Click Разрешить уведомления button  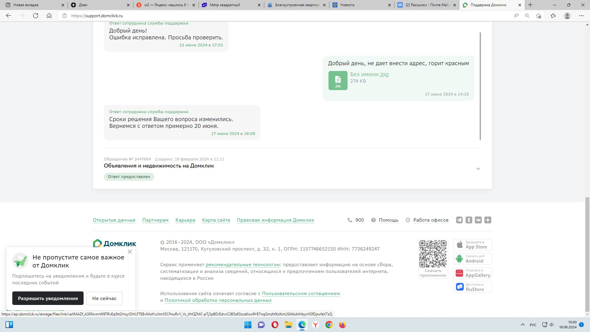(x=48, y=298)
